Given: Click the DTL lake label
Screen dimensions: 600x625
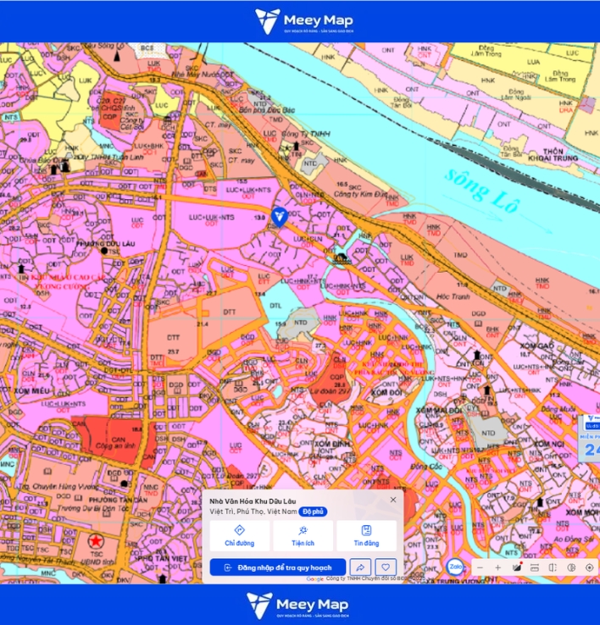Looking at the screenshot, I should click(x=275, y=306).
